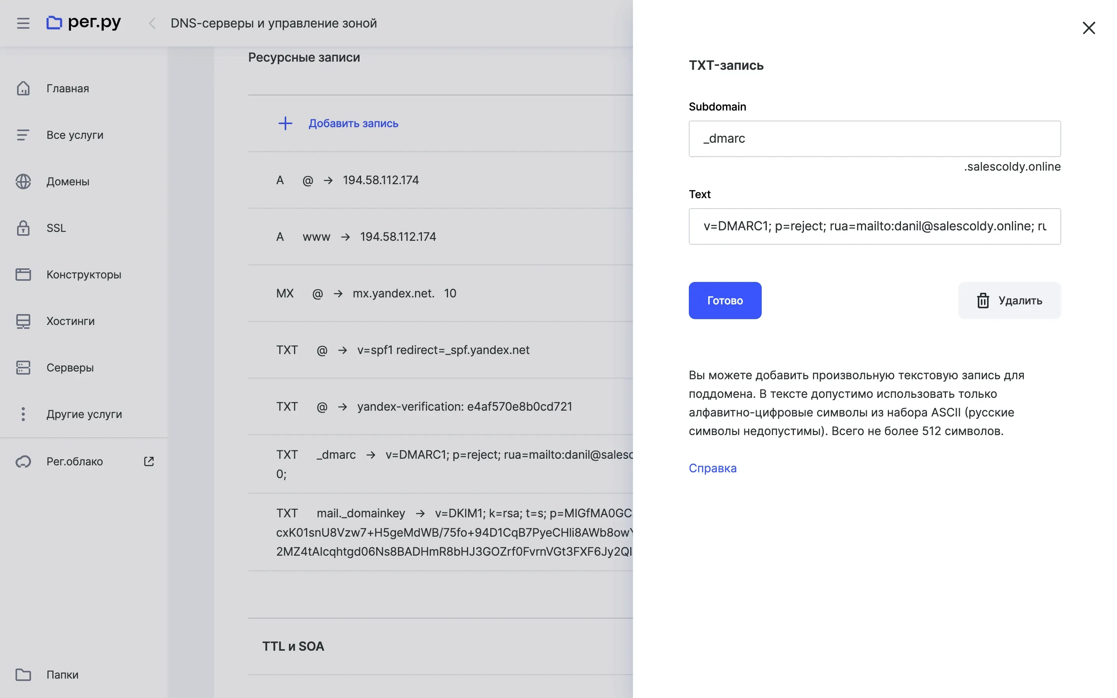
Task: Click the рег.ру logo
Action: pos(83,22)
